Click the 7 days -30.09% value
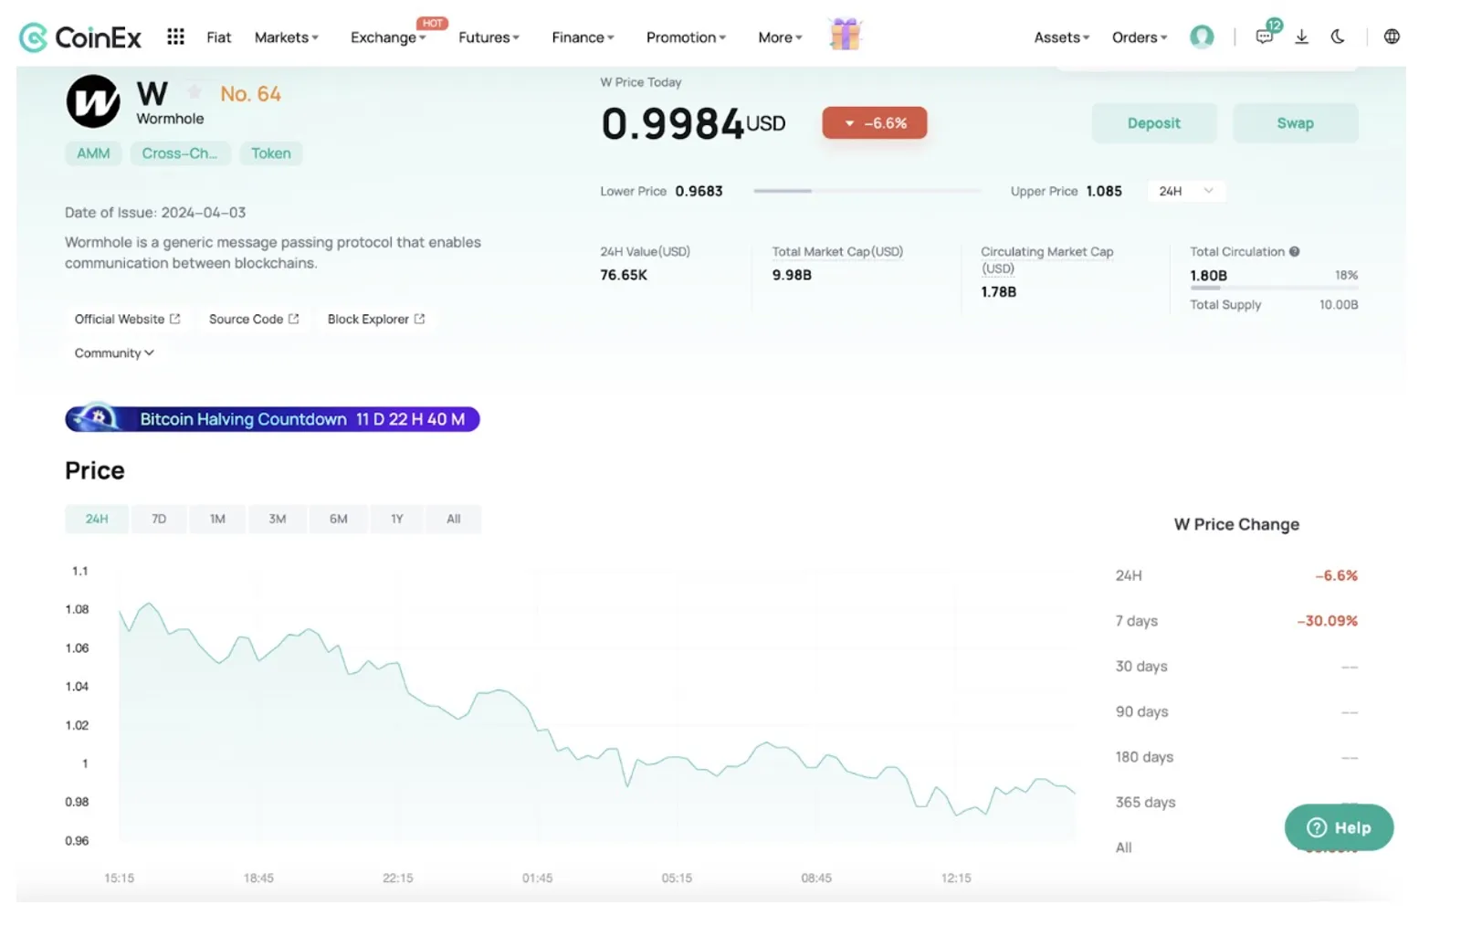The image size is (1461, 926). [x=1327, y=621]
